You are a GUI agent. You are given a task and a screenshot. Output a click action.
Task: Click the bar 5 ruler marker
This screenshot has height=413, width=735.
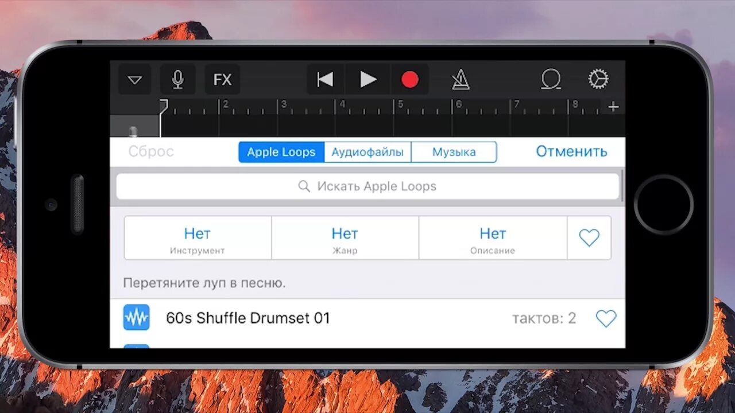[x=401, y=105]
